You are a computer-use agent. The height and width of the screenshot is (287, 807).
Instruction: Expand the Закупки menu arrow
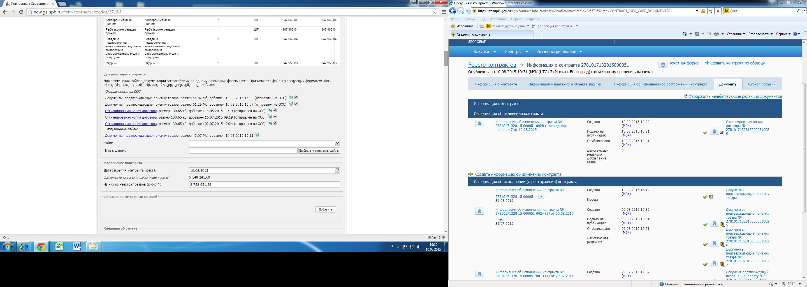495,52
